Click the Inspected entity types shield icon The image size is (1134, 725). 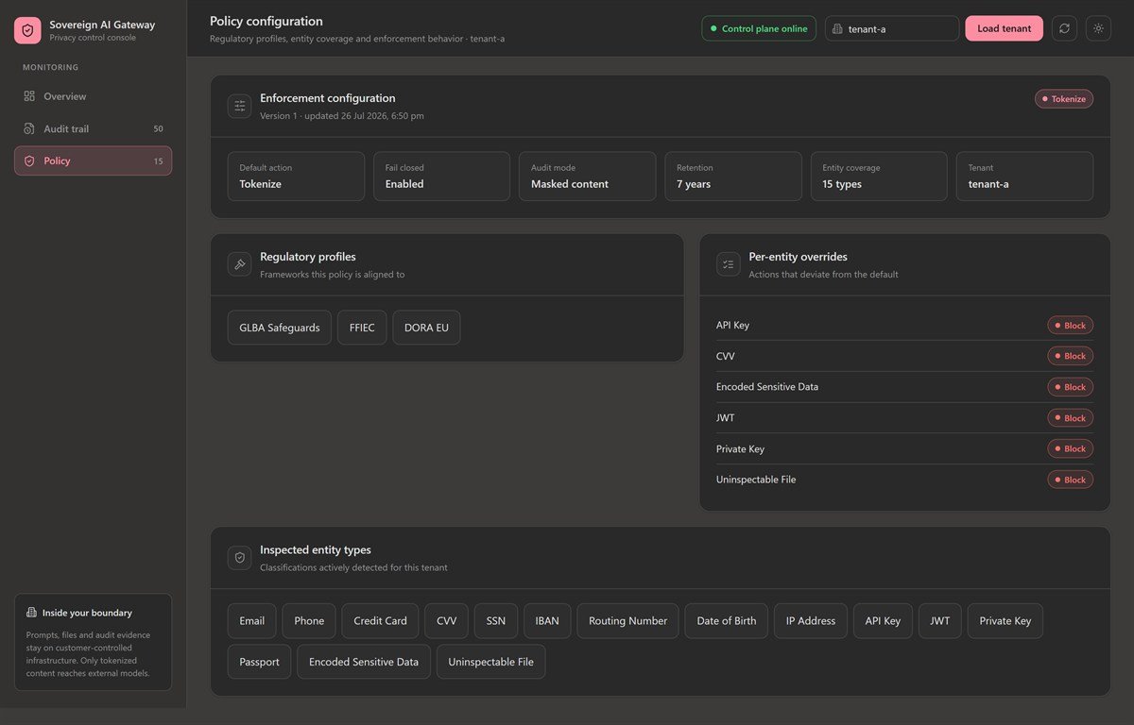(239, 558)
